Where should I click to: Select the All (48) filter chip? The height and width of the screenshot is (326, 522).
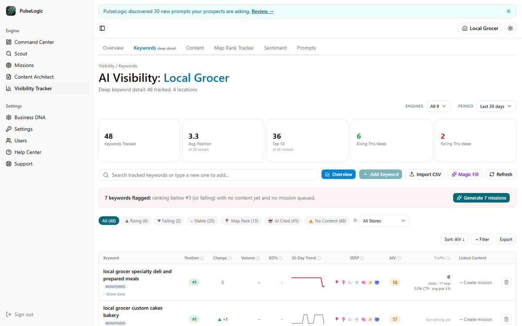point(109,221)
